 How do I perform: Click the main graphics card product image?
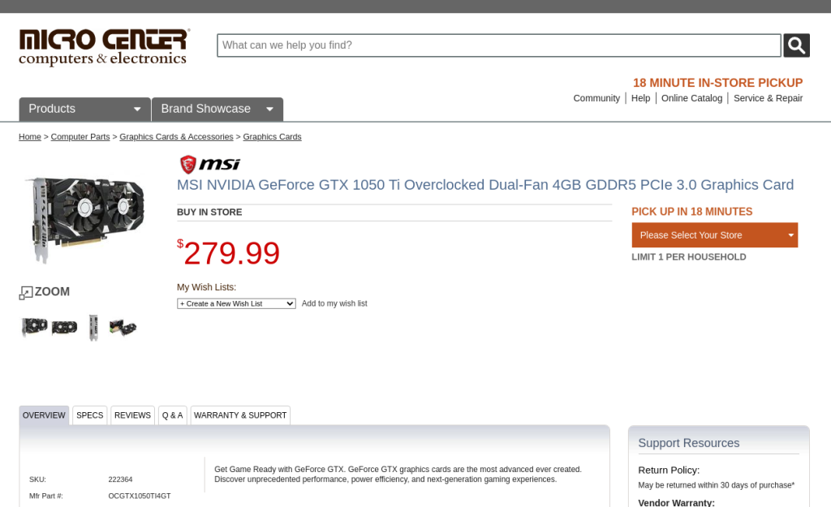point(84,219)
